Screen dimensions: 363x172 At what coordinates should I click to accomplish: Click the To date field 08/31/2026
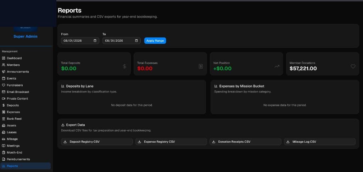[x=122, y=41]
